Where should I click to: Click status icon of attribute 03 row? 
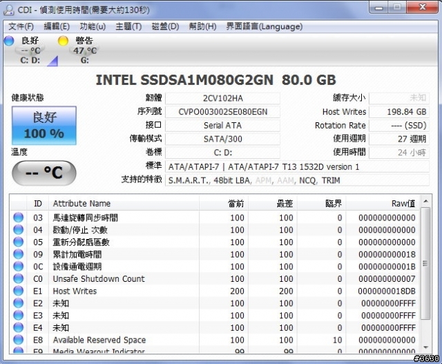point(19,218)
